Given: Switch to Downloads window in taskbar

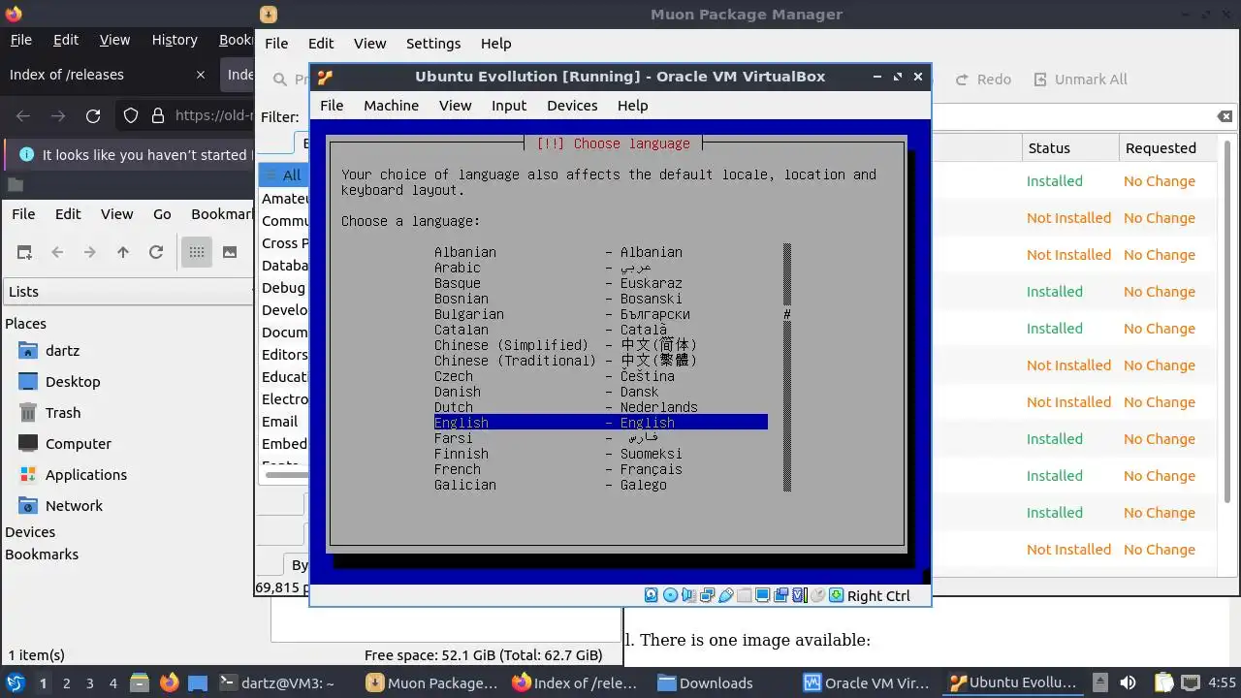Looking at the screenshot, I should (x=706, y=682).
